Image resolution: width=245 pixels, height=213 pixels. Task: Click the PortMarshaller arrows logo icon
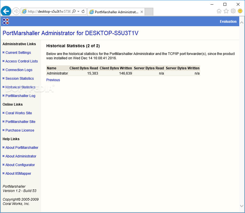coord(6,21)
